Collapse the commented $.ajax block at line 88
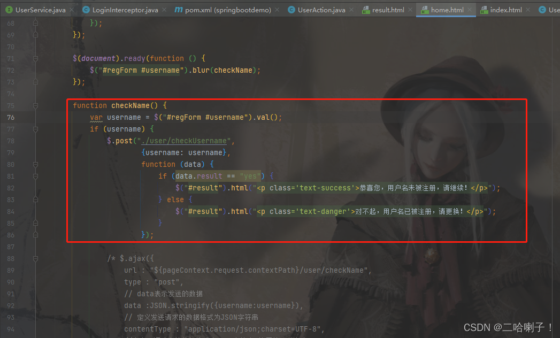This screenshot has width=560, height=338. pos(35,258)
